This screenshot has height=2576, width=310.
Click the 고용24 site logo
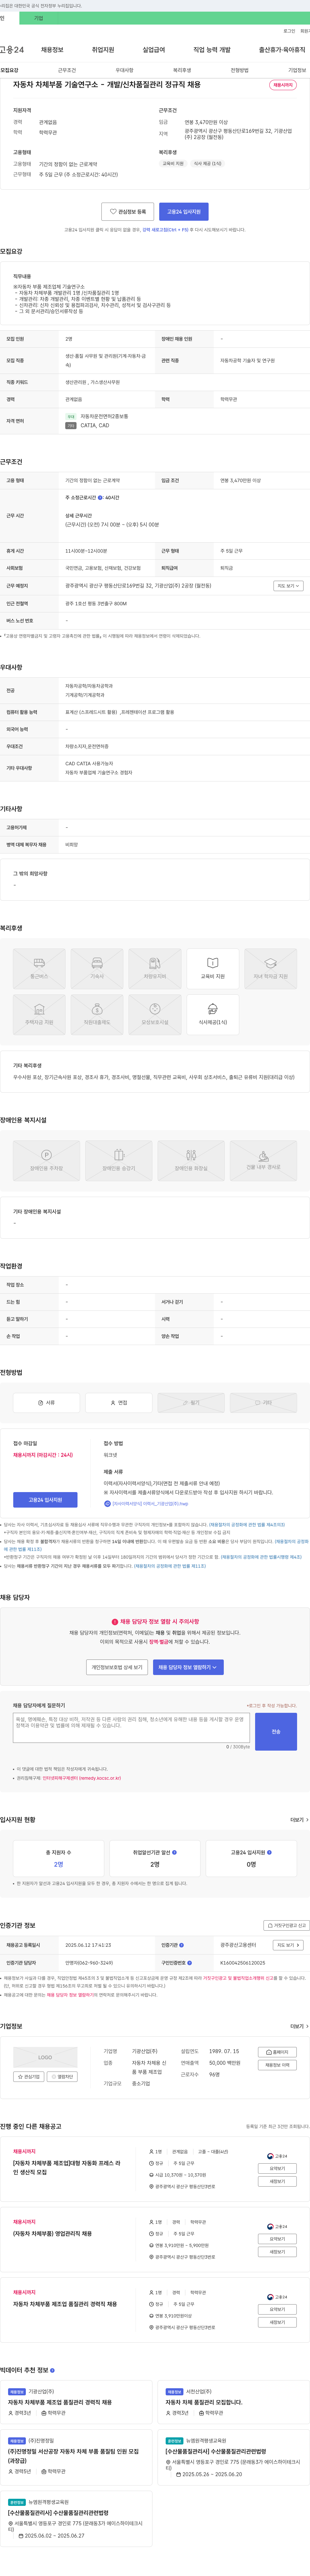[12, 49]
